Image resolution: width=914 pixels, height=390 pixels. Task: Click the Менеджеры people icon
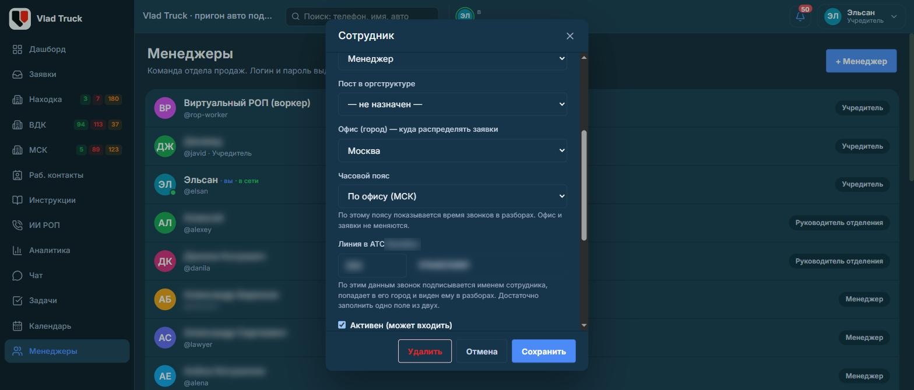(17, 351)
